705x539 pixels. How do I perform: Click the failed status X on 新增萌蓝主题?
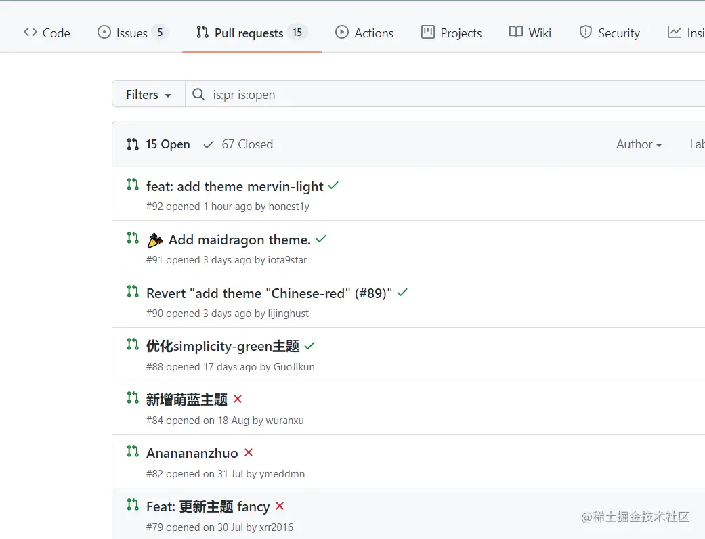click(238, 399)
